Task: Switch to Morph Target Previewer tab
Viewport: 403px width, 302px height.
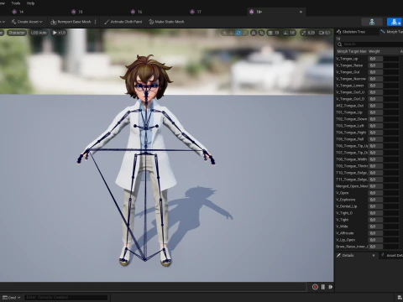Action: click(x=392, y=32)
